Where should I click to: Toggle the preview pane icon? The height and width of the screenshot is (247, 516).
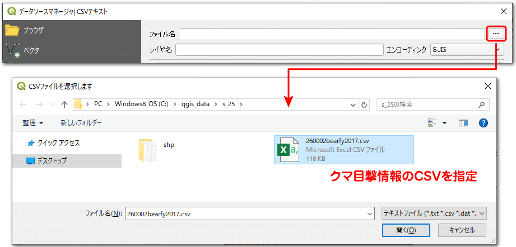click(x=463, y=123)
